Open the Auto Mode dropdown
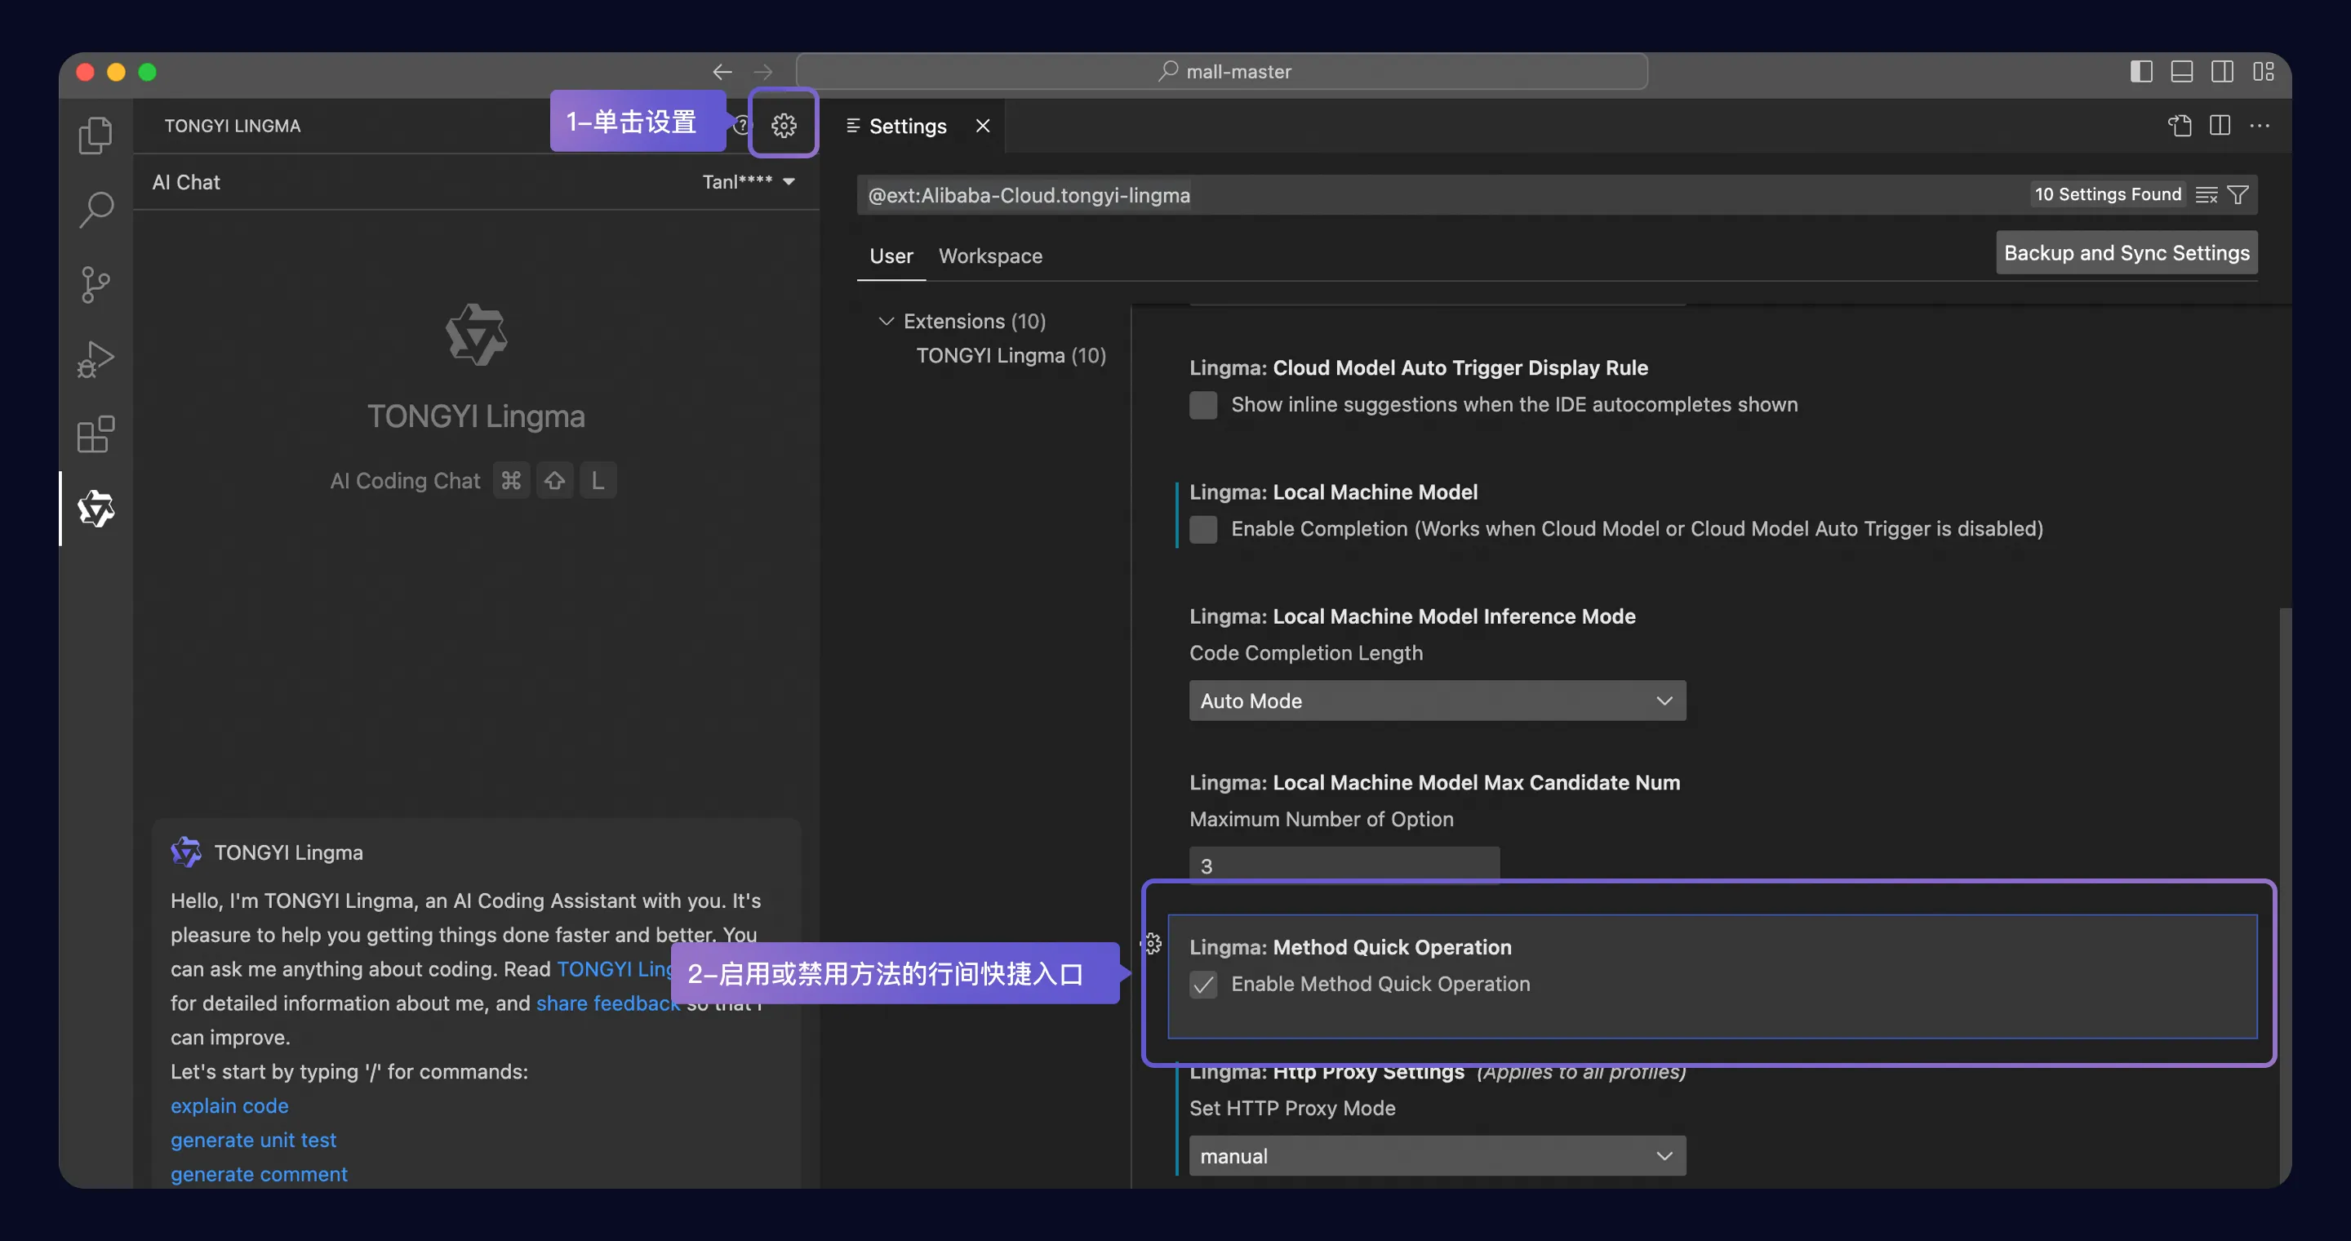The width and height of the screenshot is (2351, 1241). pos(1437,700)
